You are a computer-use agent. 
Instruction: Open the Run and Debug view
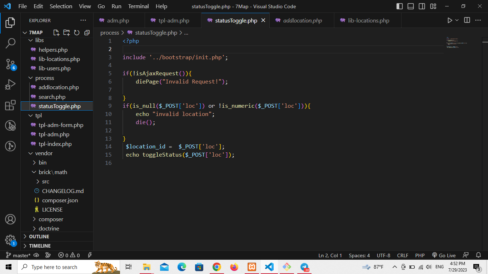(10, 85)
